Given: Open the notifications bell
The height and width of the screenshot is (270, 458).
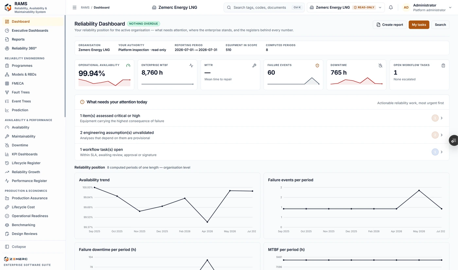Looking at the screenshot, I should coord(391,8).
